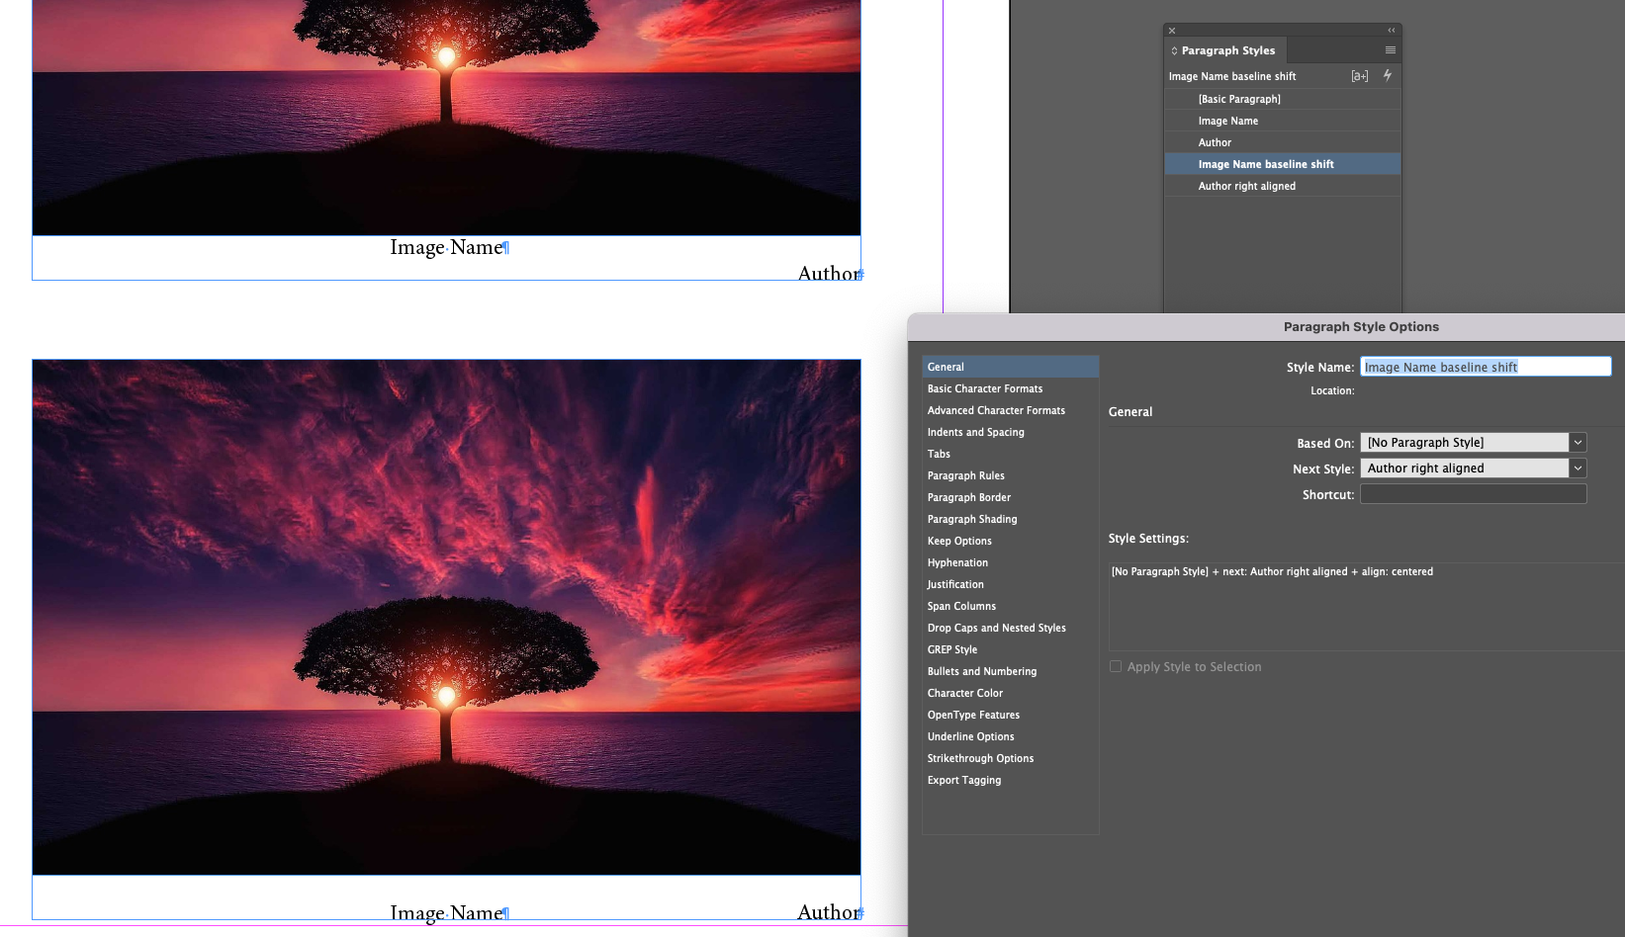Viewport: 1625px width, 937px height.
Task: Click the Shortcut input field
Action: pos(1473,493)
